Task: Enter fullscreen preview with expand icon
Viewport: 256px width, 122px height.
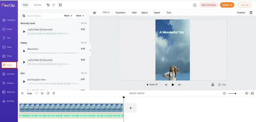Action: pos(60,5)
